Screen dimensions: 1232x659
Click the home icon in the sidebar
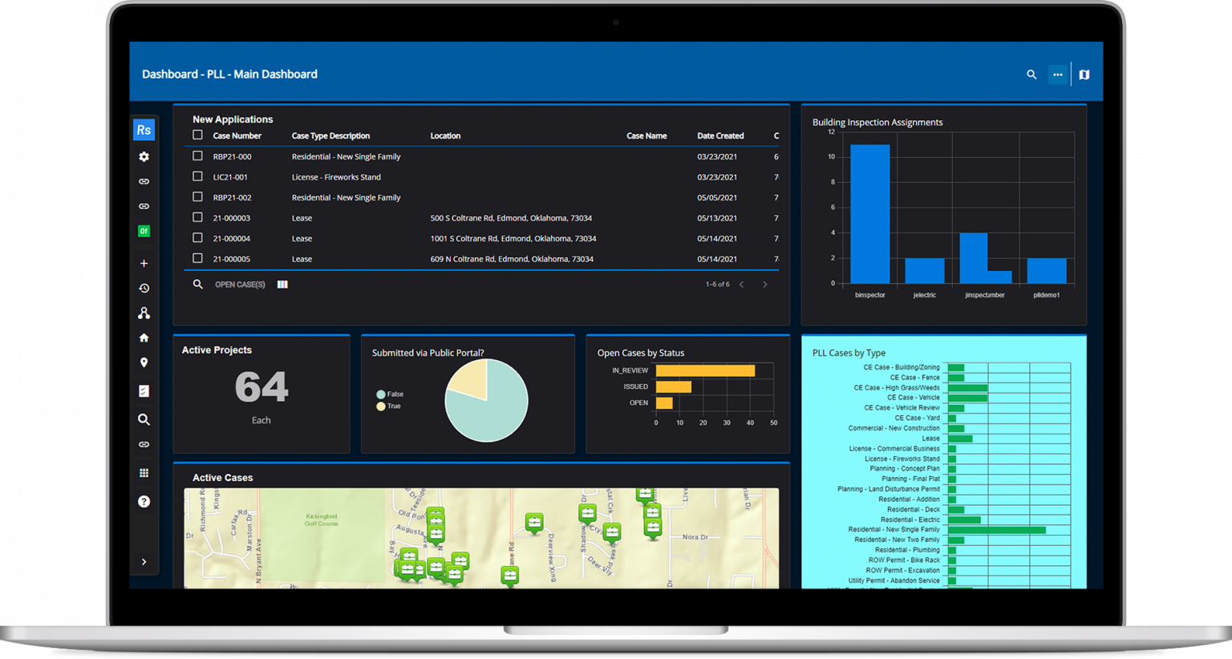[144, 338]
